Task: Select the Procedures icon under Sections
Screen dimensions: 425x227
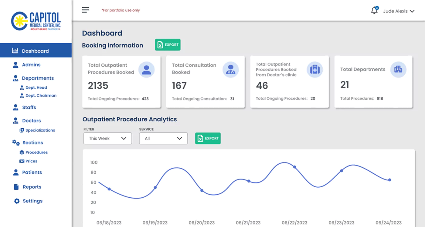Action: (22, 152)
